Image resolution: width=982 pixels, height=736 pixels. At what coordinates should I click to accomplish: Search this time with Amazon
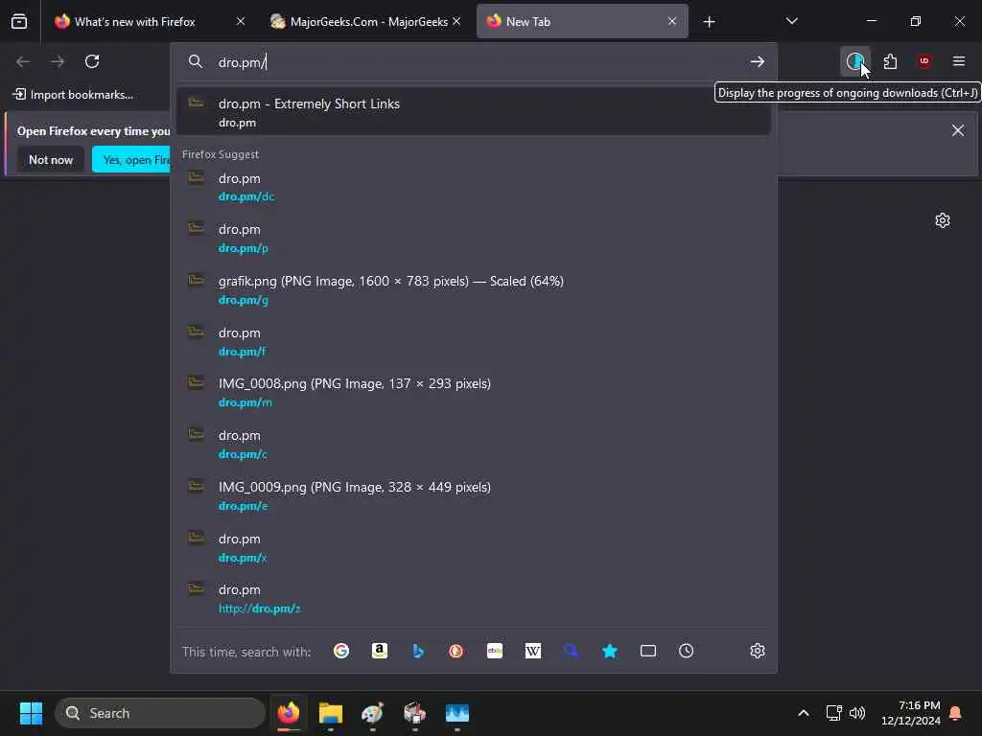[380, 651]
